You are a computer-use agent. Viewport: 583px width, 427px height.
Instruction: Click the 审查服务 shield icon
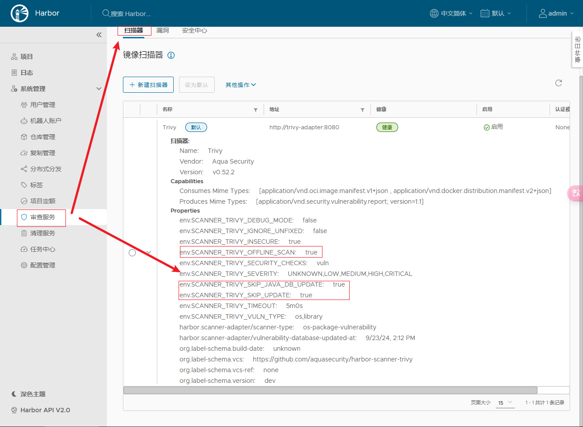point(24,217)
